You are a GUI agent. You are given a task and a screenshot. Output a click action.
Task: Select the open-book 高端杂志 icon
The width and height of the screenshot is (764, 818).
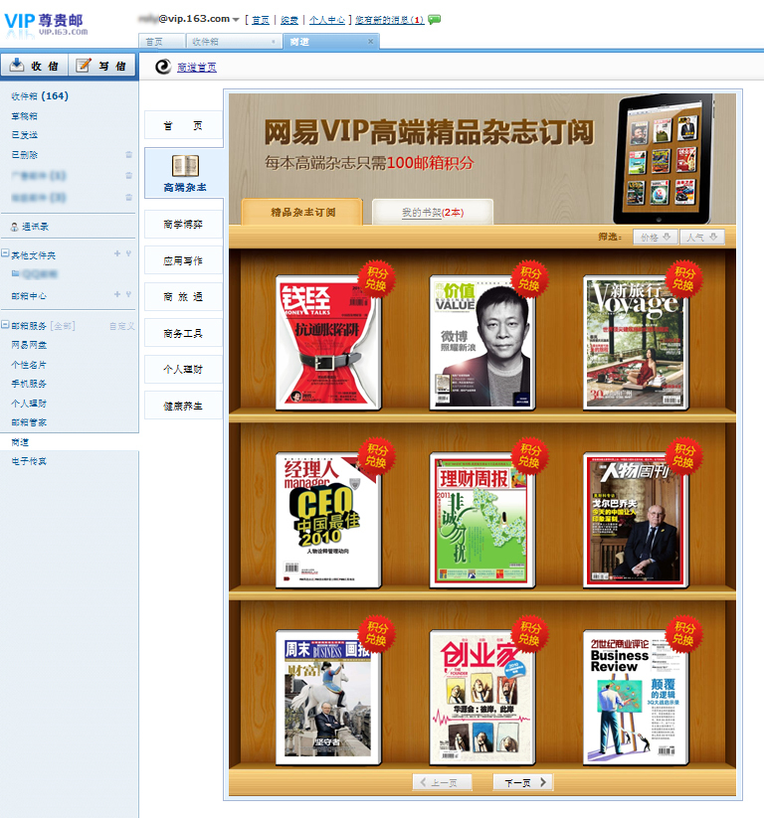(185, 165)
